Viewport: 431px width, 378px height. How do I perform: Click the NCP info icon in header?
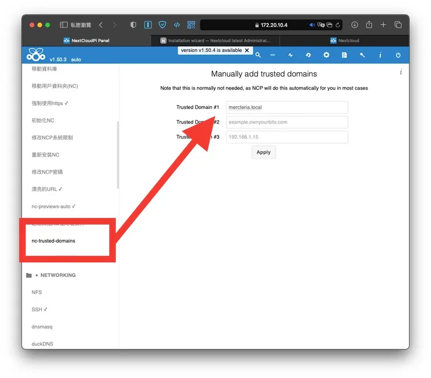[380, 55]
